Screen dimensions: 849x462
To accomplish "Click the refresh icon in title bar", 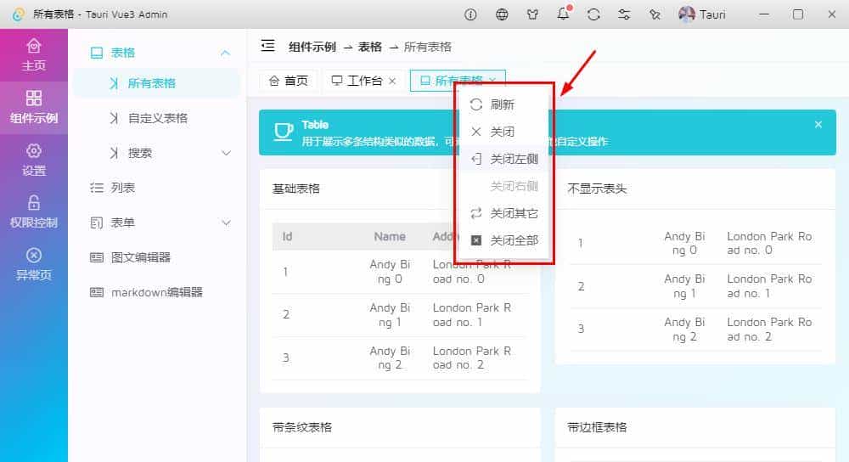I will [593, 14].
